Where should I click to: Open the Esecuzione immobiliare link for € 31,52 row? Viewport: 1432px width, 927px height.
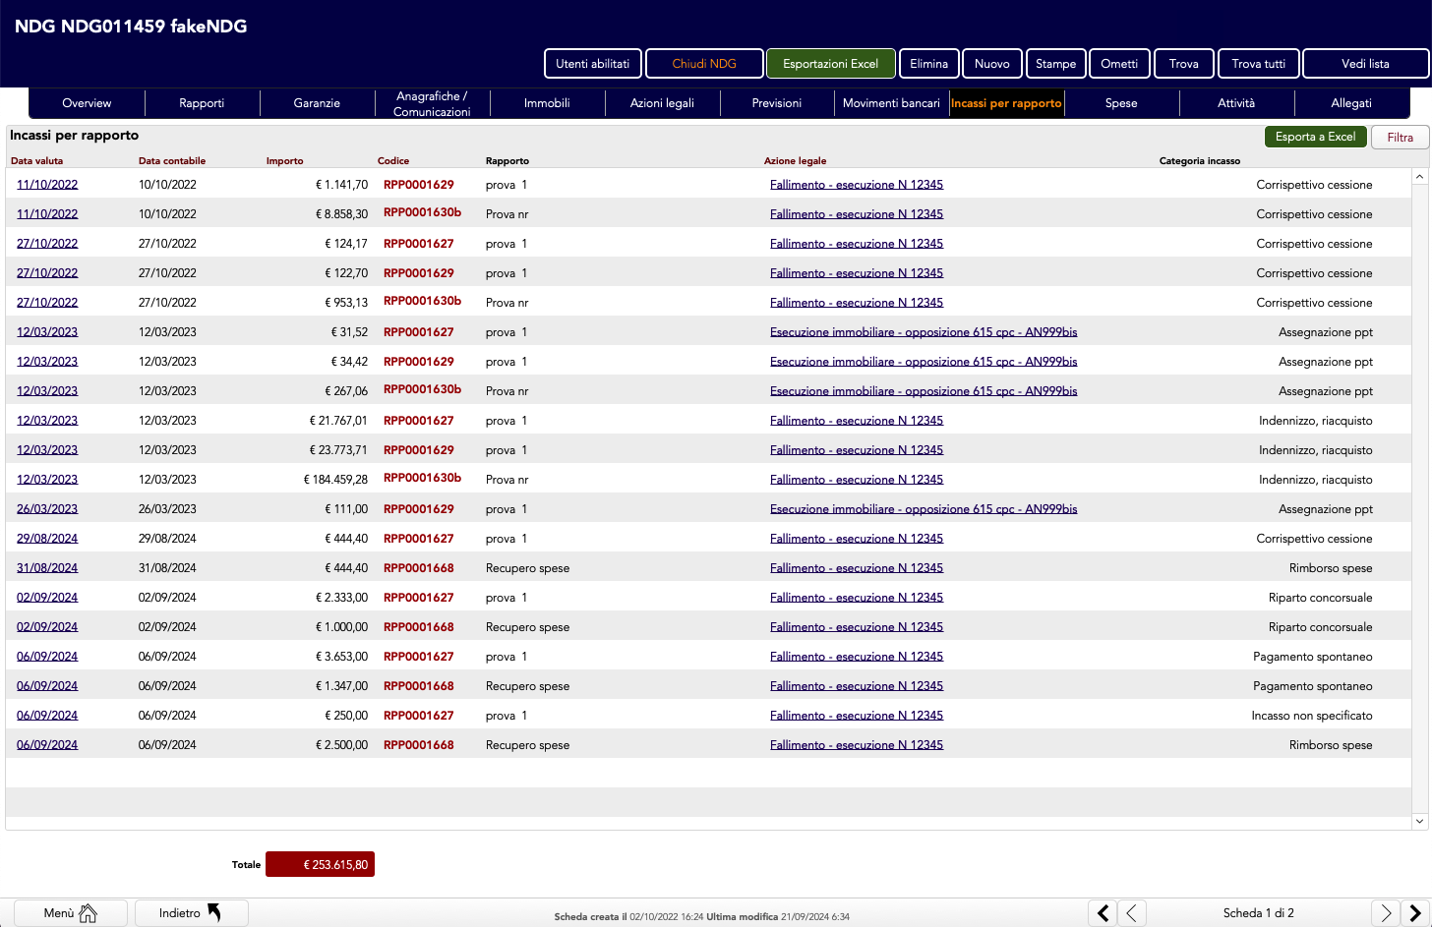(923, 332)
